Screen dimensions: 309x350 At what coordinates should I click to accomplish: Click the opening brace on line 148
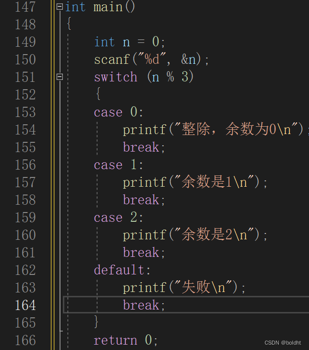coord(69,23)
